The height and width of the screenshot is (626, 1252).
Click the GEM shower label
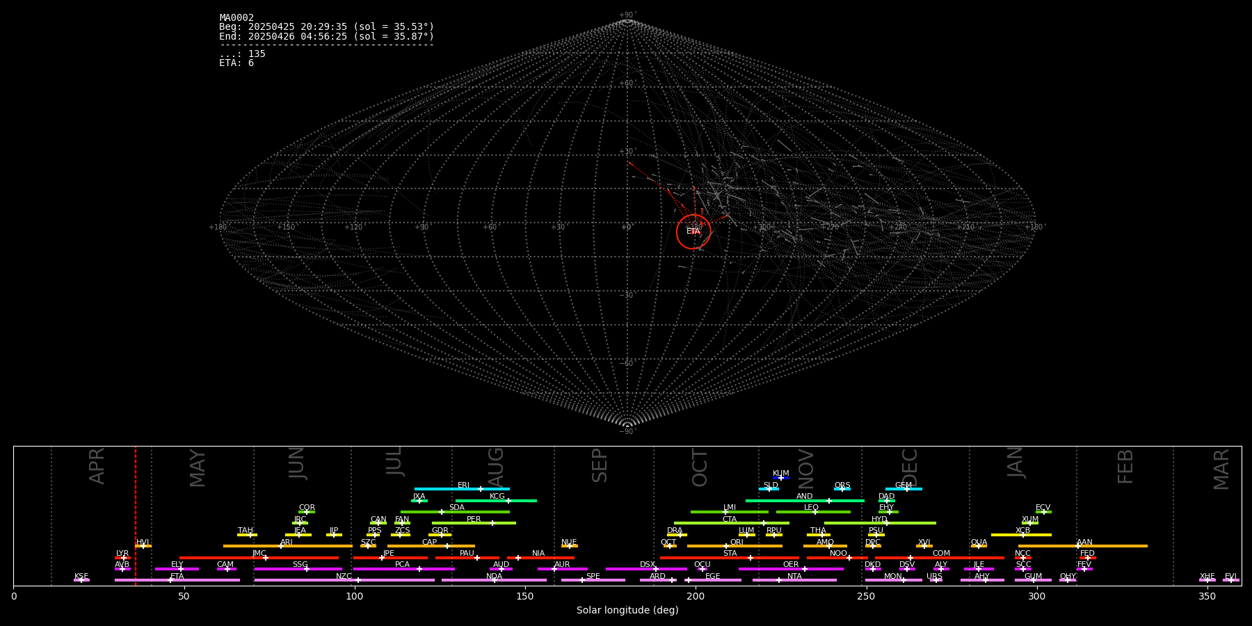pyautogui.click(x=904, y=485)
